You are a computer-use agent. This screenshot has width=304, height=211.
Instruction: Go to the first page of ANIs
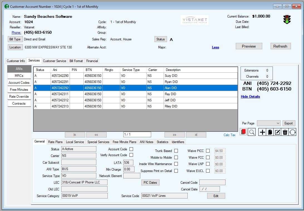pyautogui.click(x=75, y=135)
